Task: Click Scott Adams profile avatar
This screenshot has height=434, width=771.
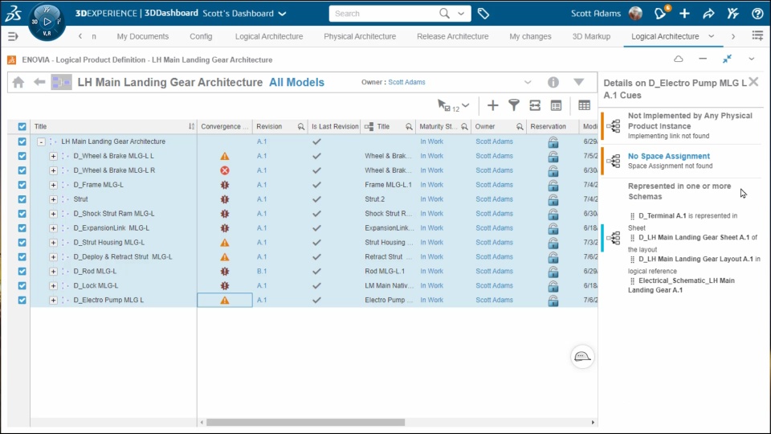Action: point(635,14)
